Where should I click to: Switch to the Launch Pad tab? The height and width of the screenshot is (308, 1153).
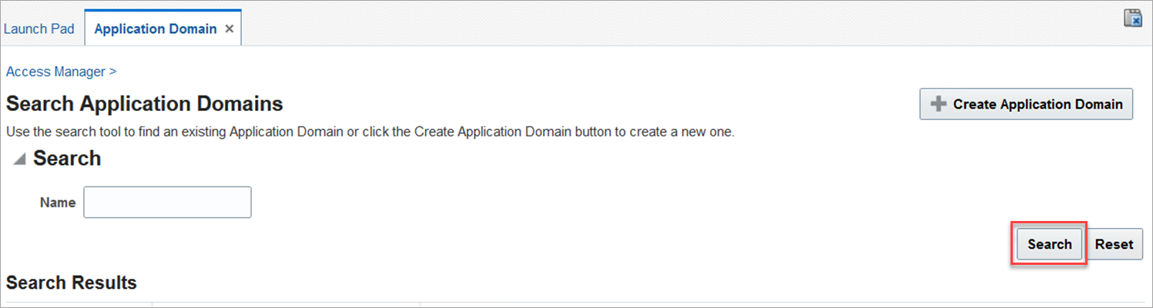click(39, 28)
